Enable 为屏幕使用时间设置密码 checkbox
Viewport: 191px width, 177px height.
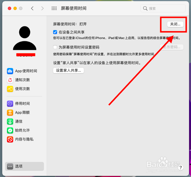[55, 47]
